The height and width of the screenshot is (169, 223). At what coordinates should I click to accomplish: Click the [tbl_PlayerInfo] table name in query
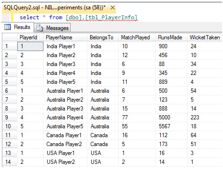[111, 17]
